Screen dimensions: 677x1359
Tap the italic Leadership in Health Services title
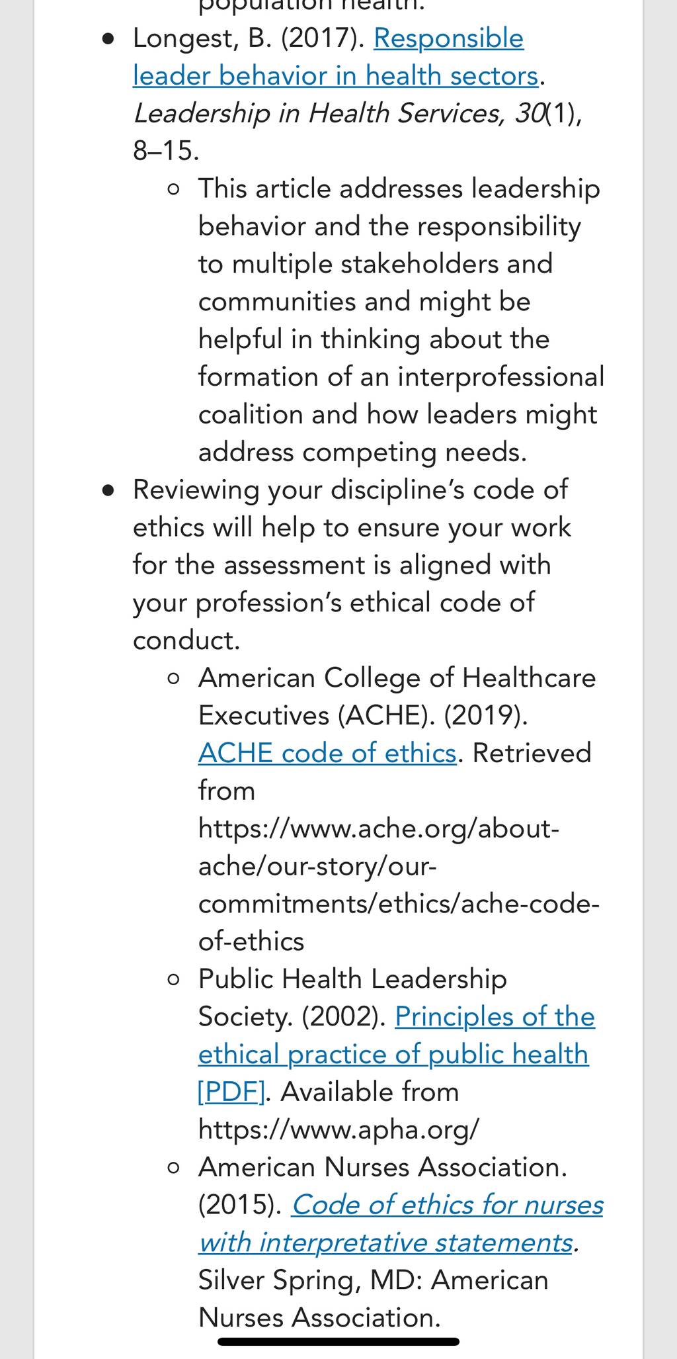pos(338,113)
